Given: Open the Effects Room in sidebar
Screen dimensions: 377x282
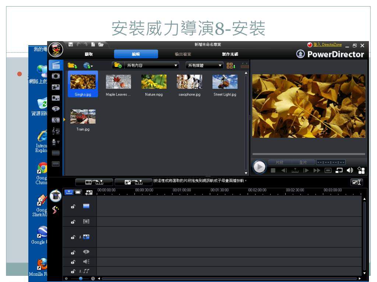Looking at the screenshot, I should [56, 76].
